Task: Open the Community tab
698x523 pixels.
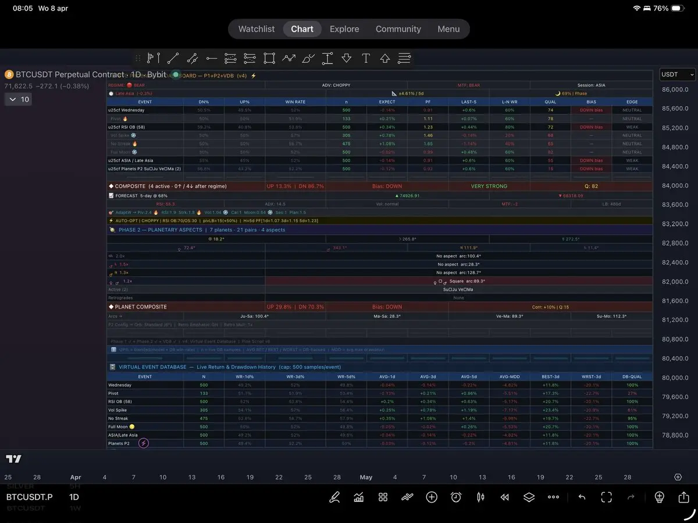Action: (x=398, y=29)
